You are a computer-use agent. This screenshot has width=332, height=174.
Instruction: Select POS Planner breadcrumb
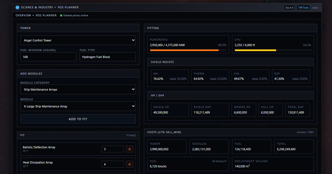pos(46,15)
